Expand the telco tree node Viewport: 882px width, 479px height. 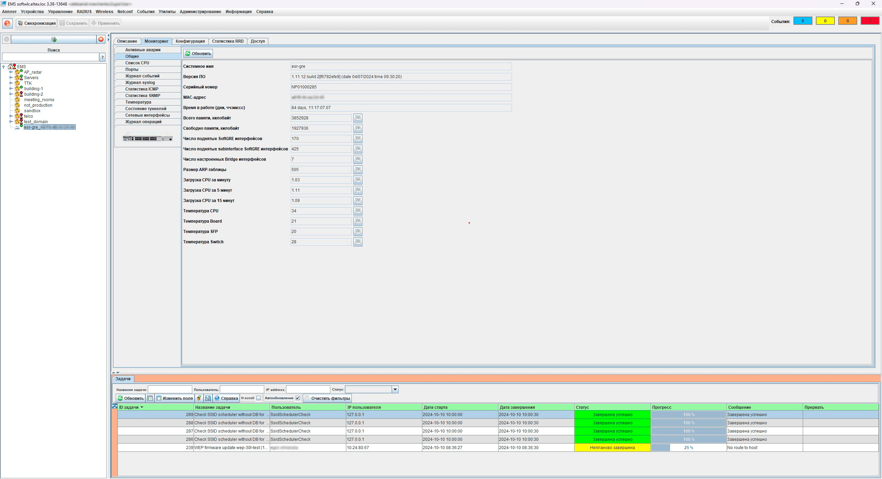11,116
